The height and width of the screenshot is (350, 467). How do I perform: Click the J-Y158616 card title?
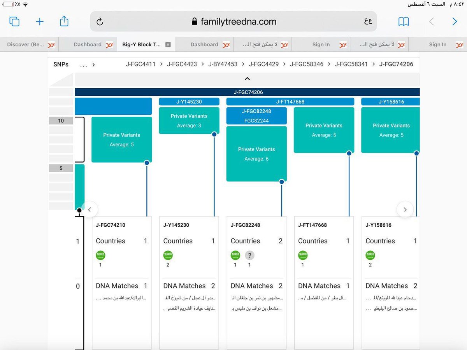click(378, 225)
